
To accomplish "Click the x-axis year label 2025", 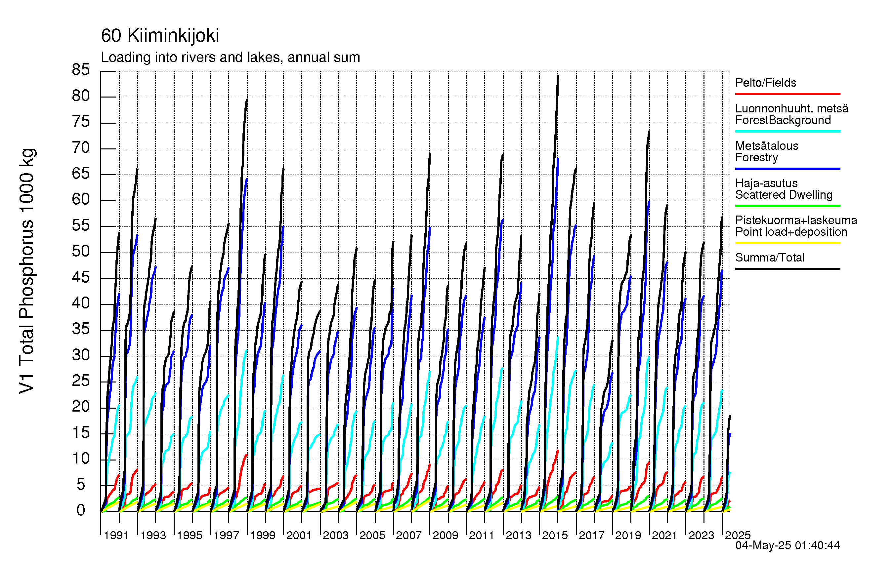I will (x=738, y=535).
